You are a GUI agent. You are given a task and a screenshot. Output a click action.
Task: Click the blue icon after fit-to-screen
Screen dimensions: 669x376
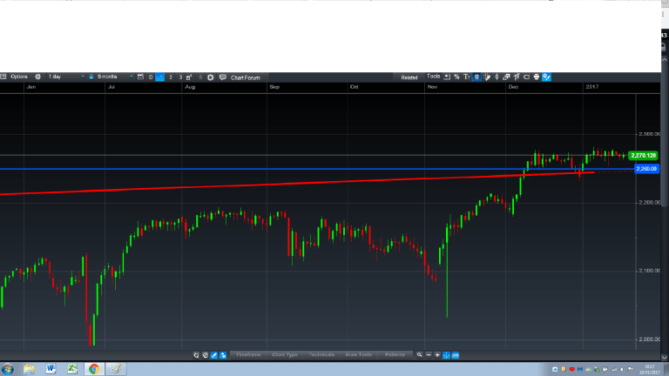[x=456, y=355]
